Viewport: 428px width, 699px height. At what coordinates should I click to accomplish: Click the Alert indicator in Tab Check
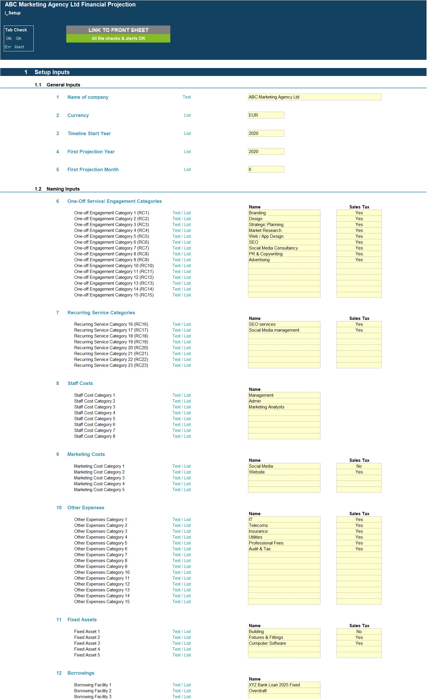[19, 47]
